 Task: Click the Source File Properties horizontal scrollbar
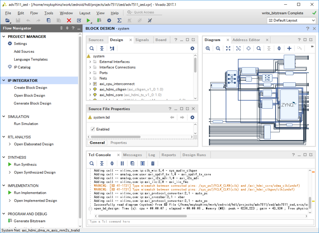click(x=116, y=137)
